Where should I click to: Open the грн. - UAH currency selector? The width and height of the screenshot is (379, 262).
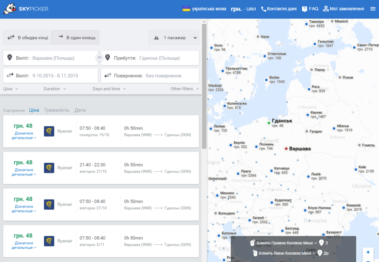pyautogui.click(x=243, y=9)
